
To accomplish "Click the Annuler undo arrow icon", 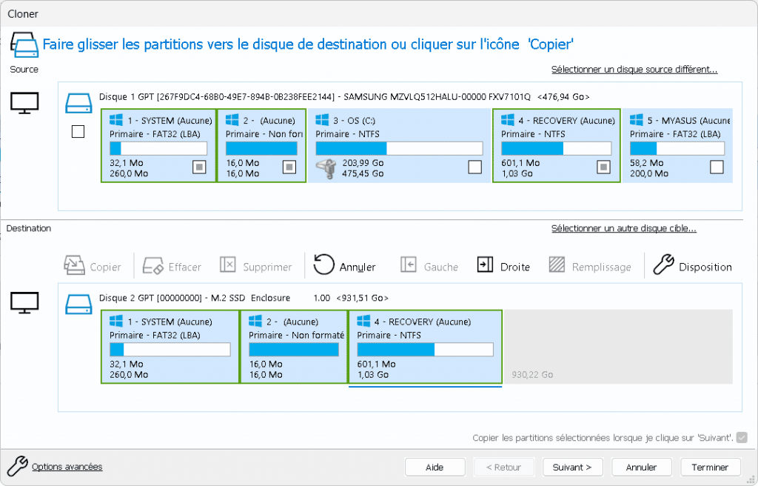I will (x=324, y=265).
